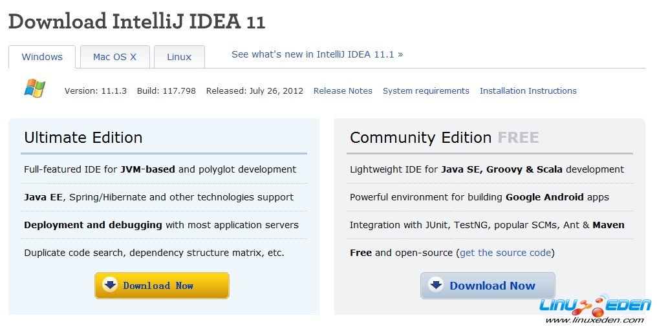This screenshot has height=329, width=657.
Task: Select the Windows tab
Action: [42, 57]
